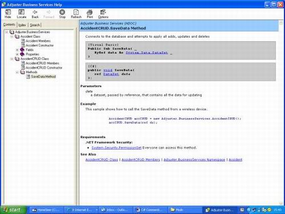Open the void link in C# syntax
Image resolution: width=285 pixels, height=214 pixels.
pyautogui.click(x=108, y=70)
